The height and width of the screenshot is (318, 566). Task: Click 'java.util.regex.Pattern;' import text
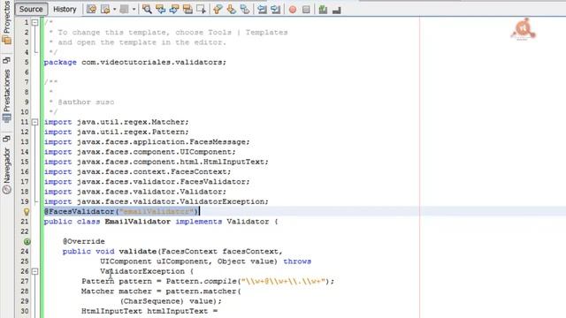(133, 132)
